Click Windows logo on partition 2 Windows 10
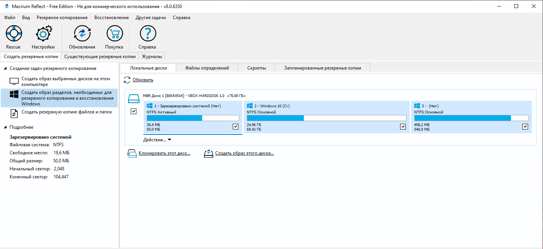 point(250,106)
